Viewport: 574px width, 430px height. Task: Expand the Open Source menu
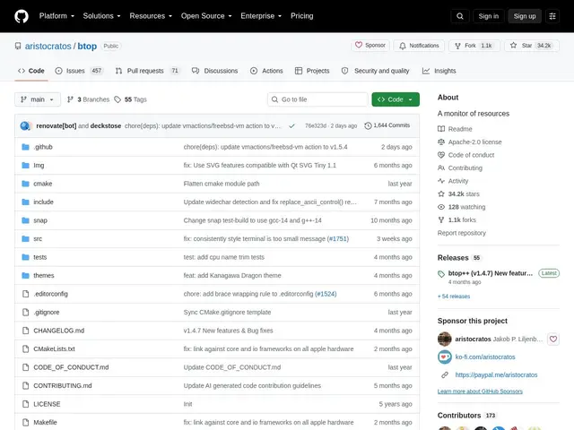(206, 16)
